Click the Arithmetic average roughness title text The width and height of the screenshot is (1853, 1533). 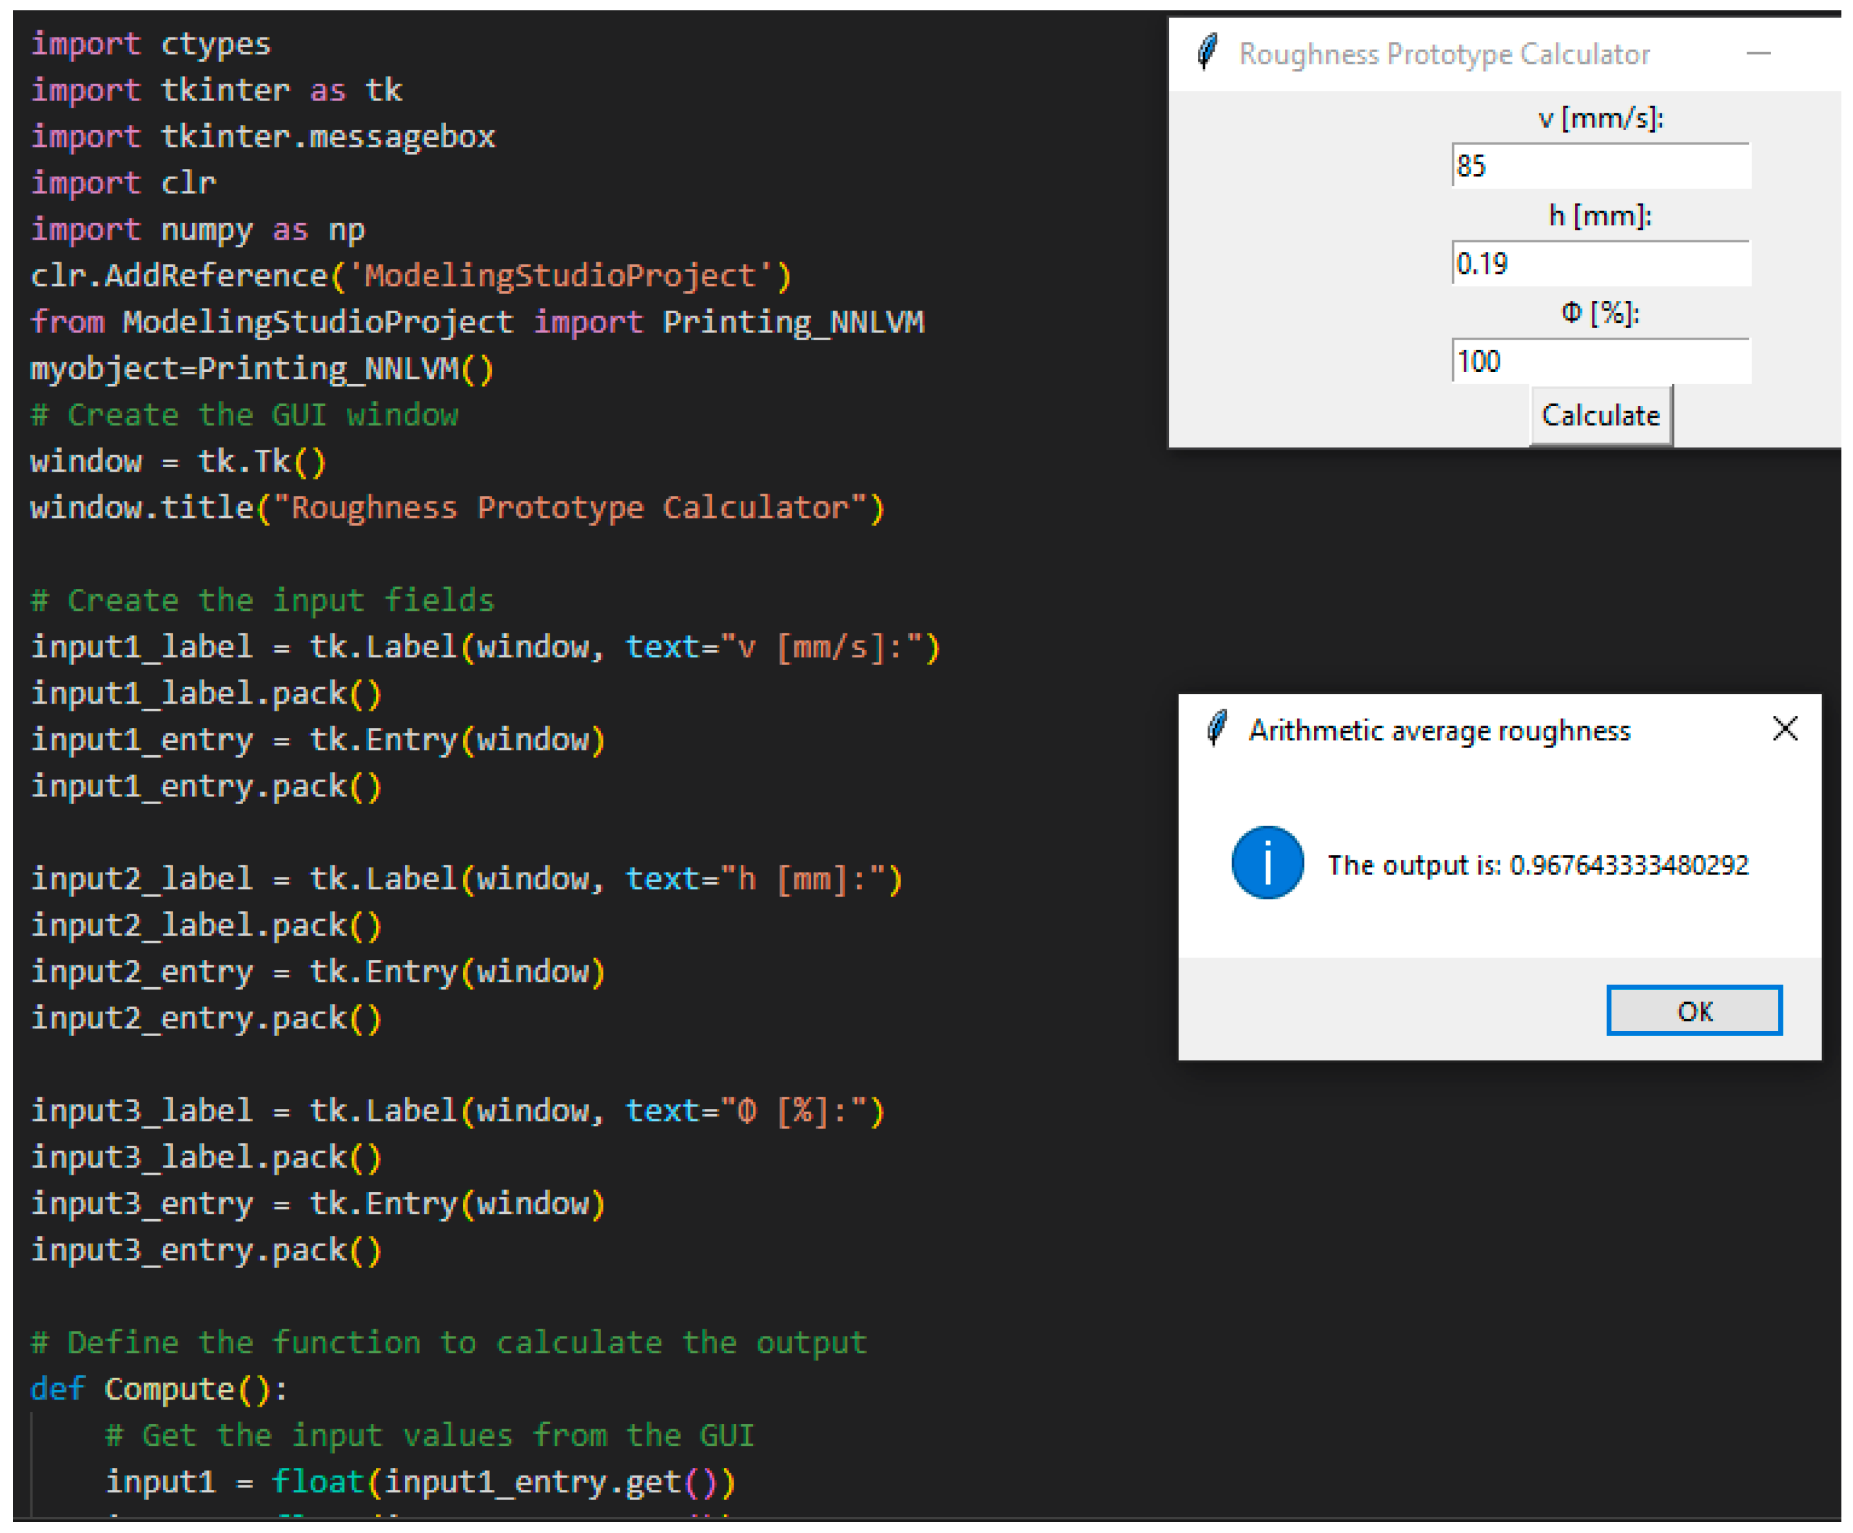pos(1438,731)
